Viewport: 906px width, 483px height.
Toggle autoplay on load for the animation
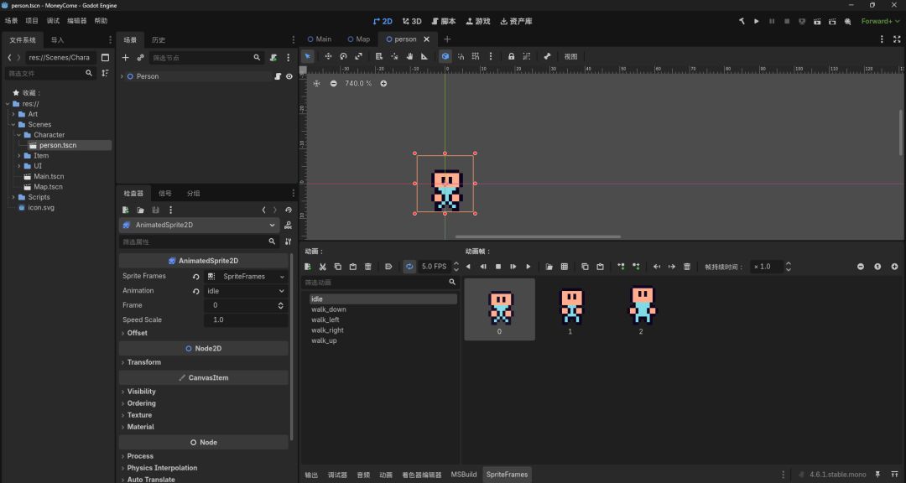(388, 267)
